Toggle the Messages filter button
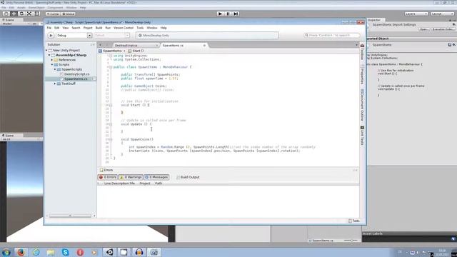Viewport: 457px width, 257px height. coord(156,177)
